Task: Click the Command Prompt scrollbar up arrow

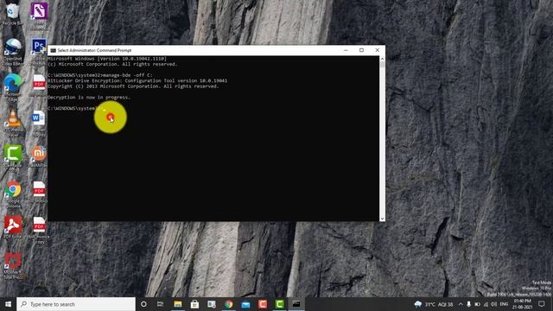Action: click(382, 59)
